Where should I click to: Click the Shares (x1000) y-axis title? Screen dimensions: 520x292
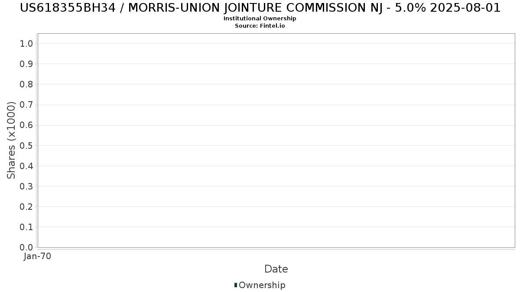(x=11, y=140)
